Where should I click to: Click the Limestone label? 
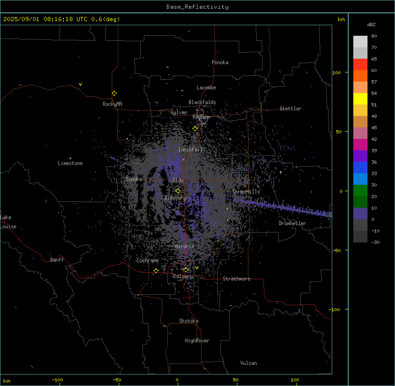pos(70,163)
